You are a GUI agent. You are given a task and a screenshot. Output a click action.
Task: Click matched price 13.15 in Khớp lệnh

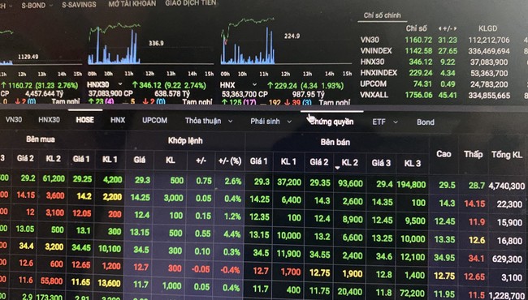[x=140, y=233]
